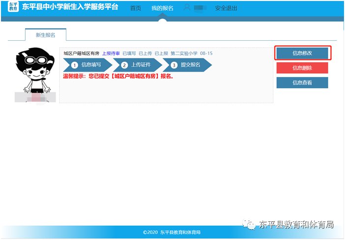The width and height of the screenshot is (345, 240).
Task: Go to 首页 in the navigation bar
Action: point(135,8)
